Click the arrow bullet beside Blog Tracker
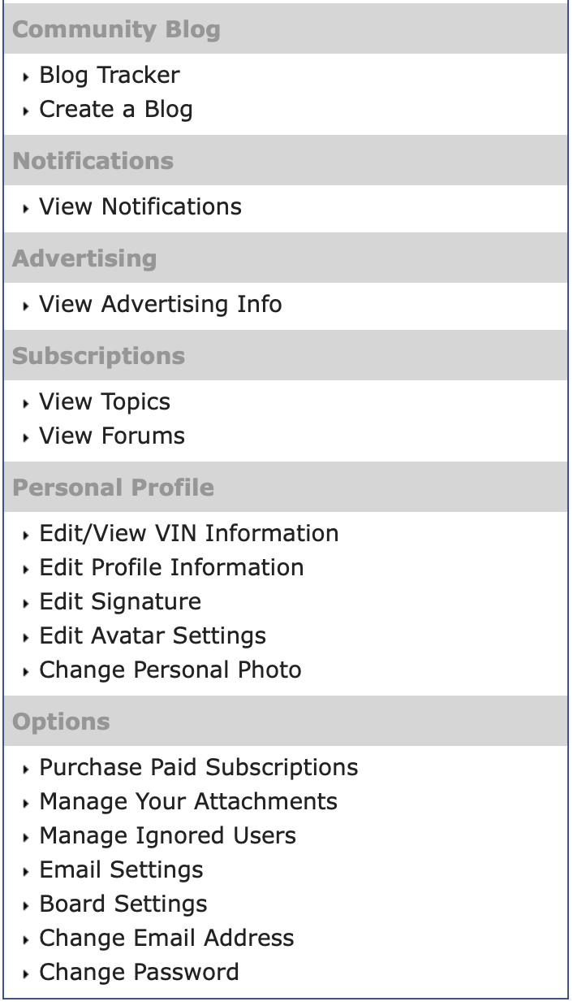573x1006 pixels. [x=28, y=77]
